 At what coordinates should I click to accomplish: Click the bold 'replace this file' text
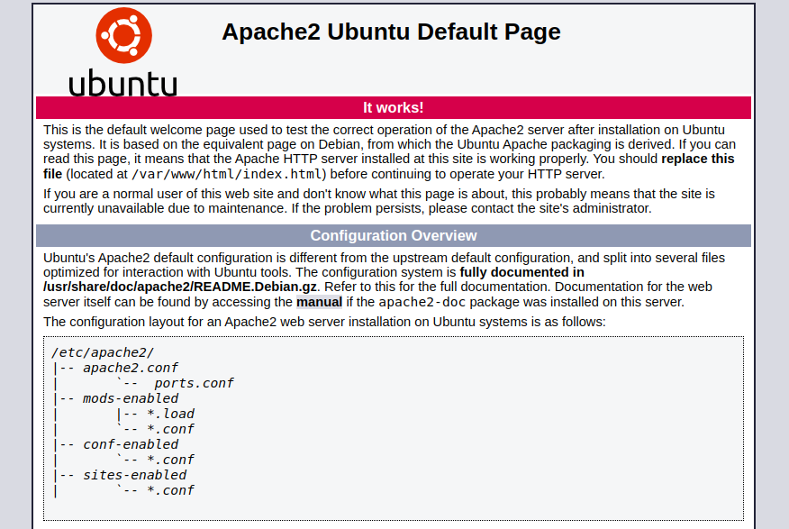697,159
